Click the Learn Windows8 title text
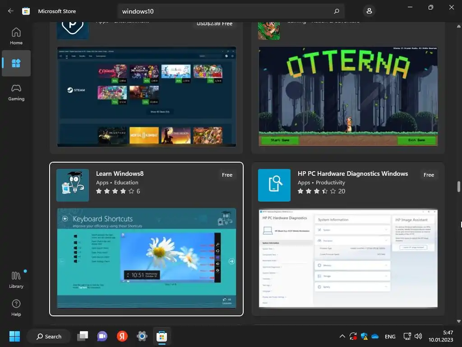Screen dimensions: 462x347 coord(120,173)
